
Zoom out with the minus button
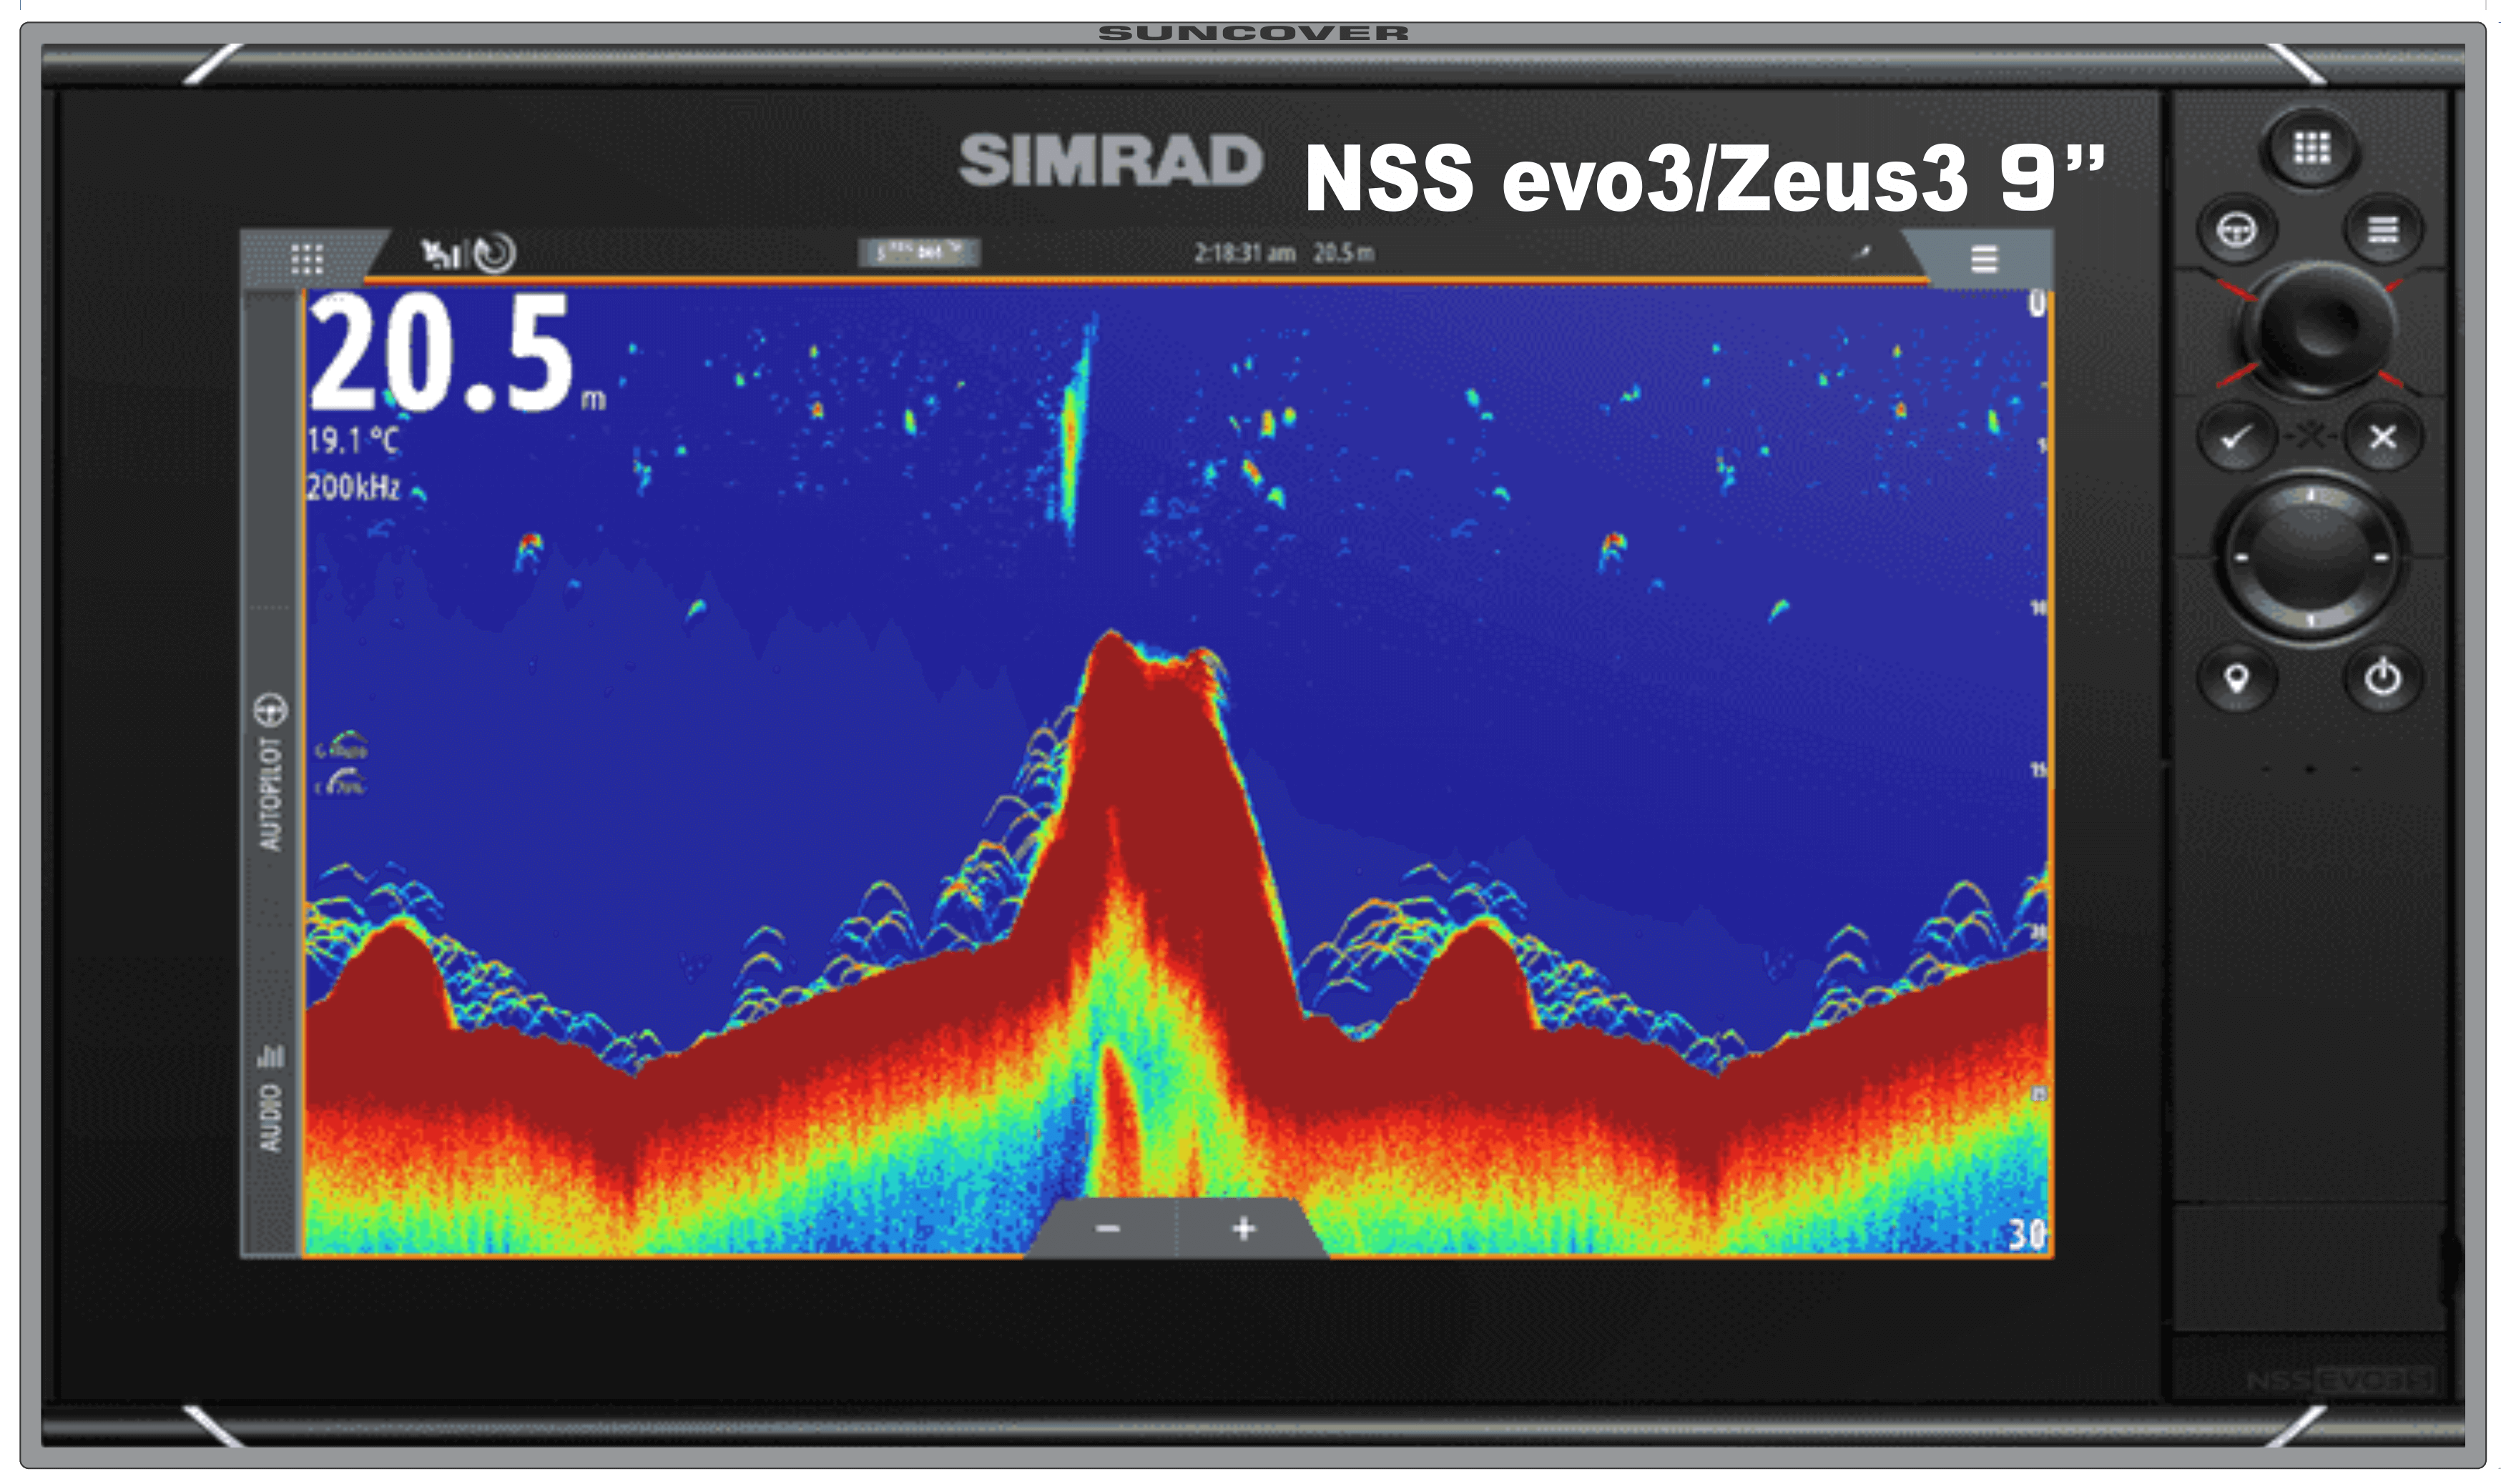[x=1106, y=1228]
